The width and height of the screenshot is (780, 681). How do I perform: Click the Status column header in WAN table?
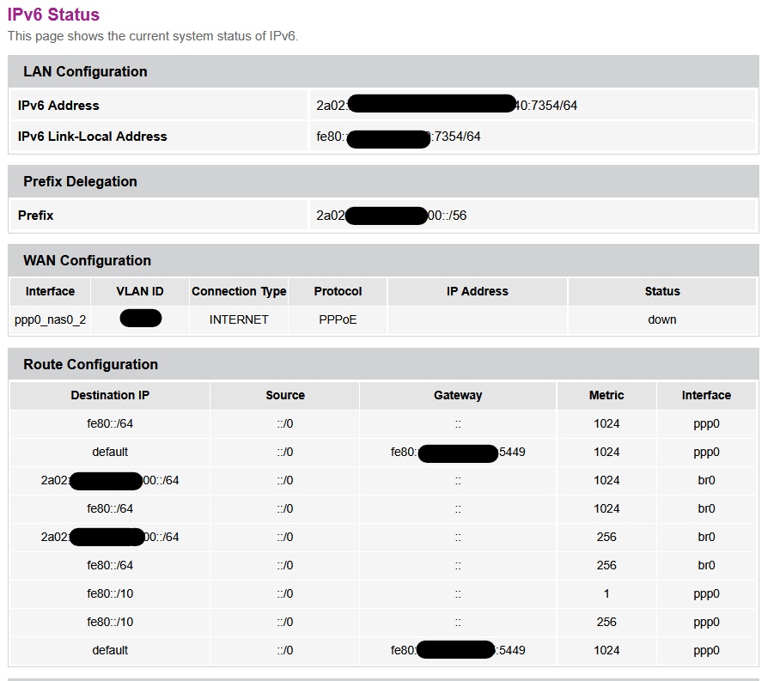pyautogui.click(x=662, y=291)
